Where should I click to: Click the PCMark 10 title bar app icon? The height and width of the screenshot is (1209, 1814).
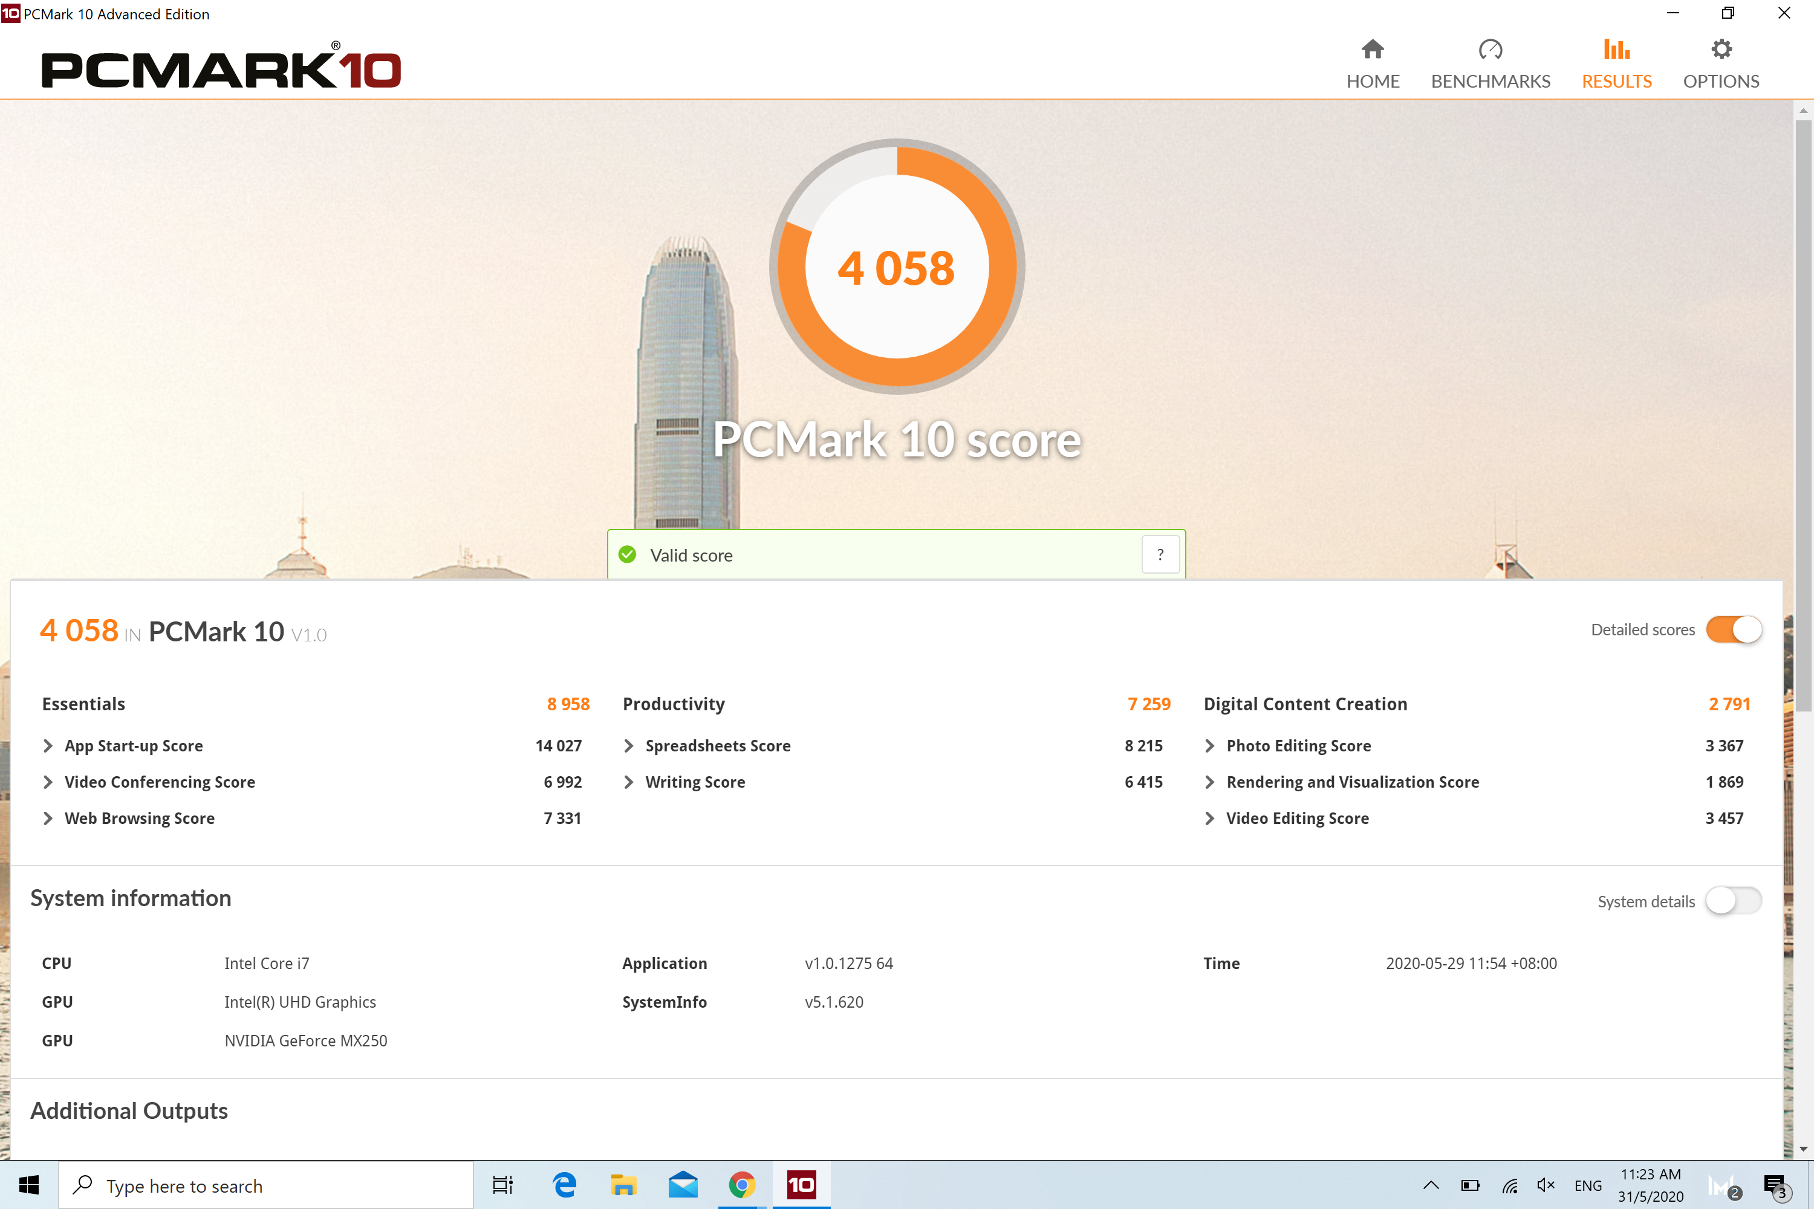click(x=11, y=13)
